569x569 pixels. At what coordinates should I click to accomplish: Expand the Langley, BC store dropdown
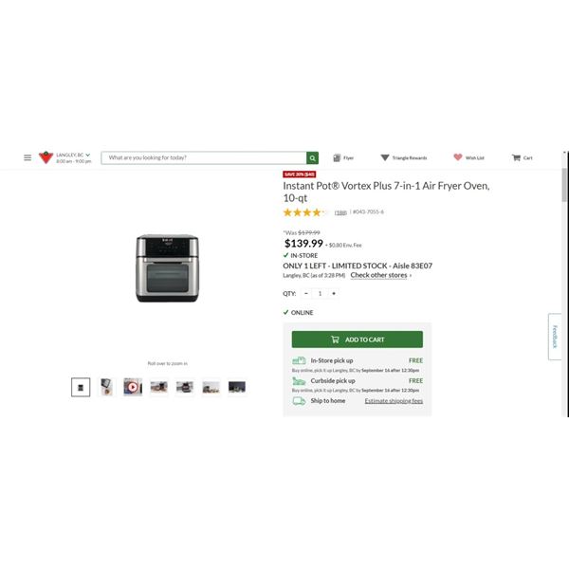pyautogui.click(x=88, y=155)
